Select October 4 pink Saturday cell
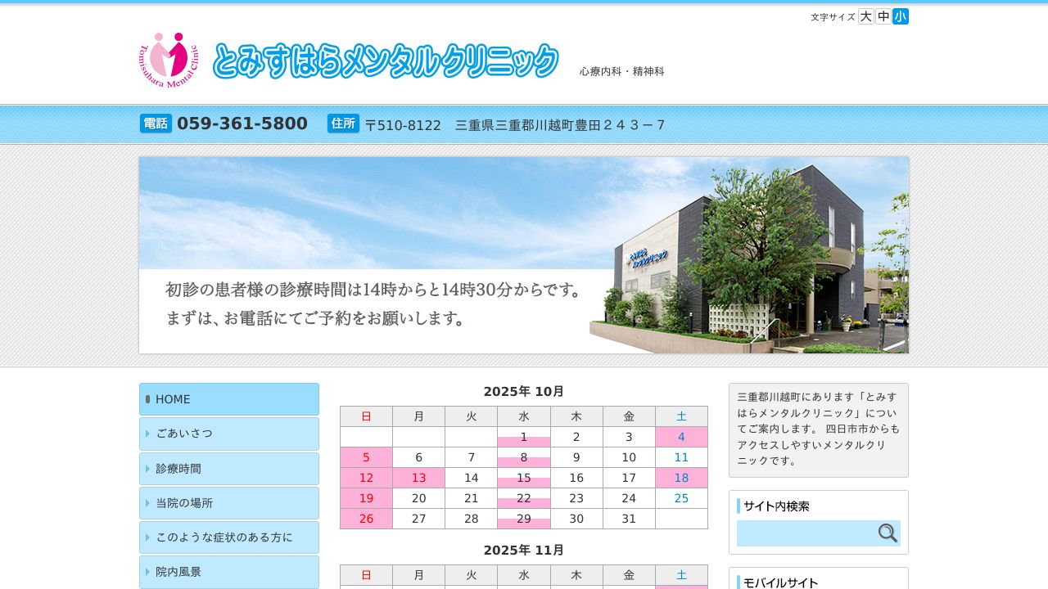This screenshot has height=589, width=1048. point(681,437)
